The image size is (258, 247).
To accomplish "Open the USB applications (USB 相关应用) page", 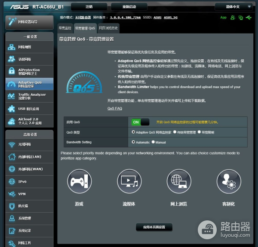I will (29, 109).
